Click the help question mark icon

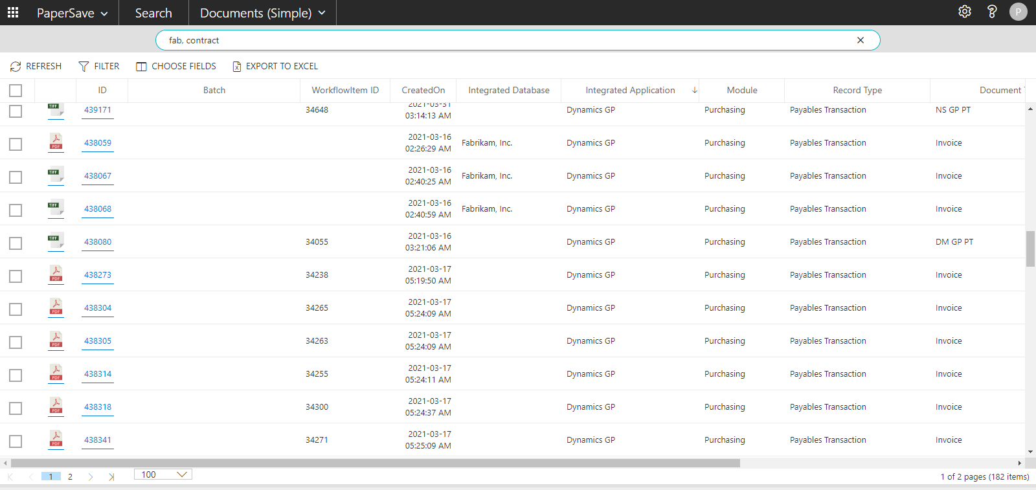coord(991,12)
